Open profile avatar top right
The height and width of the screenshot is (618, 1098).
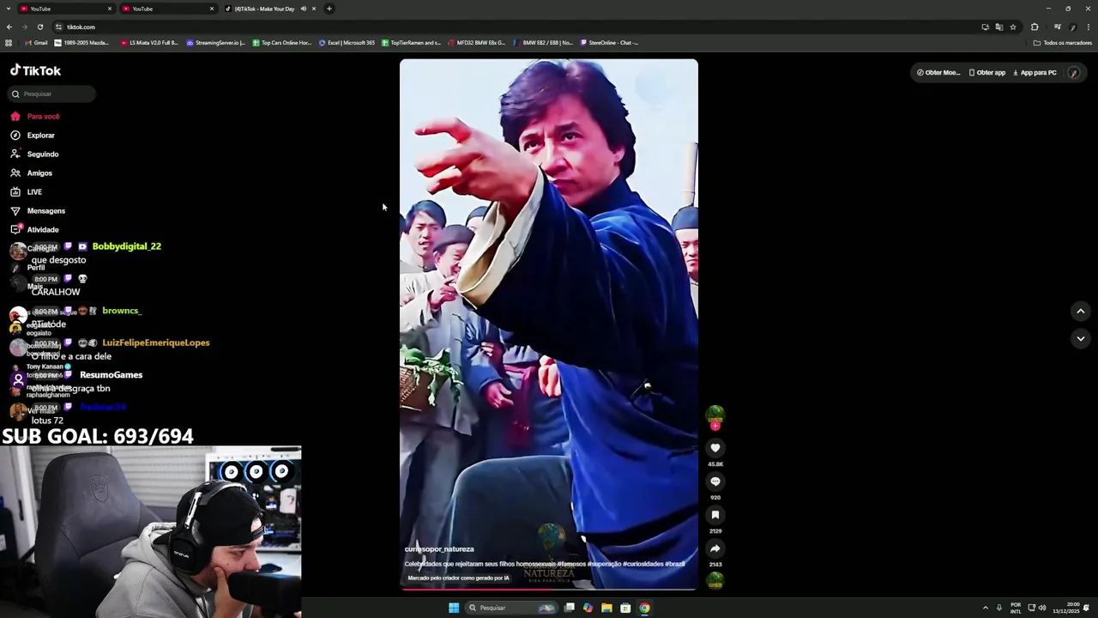tap(1073, 73)
